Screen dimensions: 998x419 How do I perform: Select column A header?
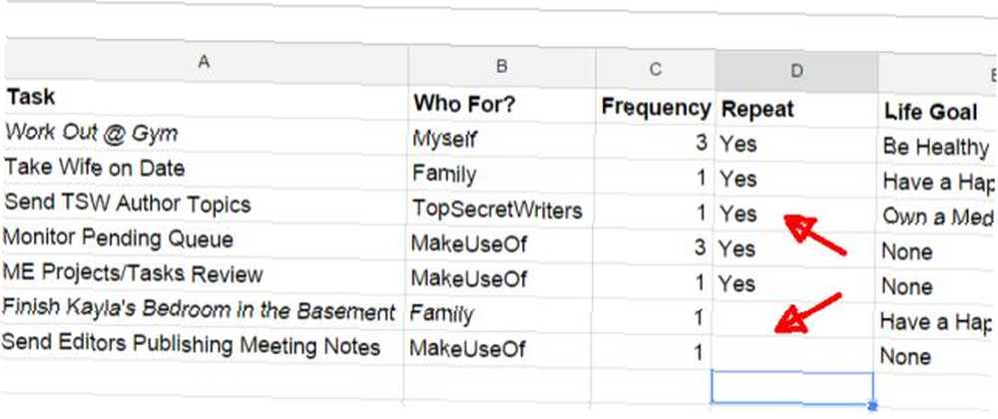tap(204, 62)
